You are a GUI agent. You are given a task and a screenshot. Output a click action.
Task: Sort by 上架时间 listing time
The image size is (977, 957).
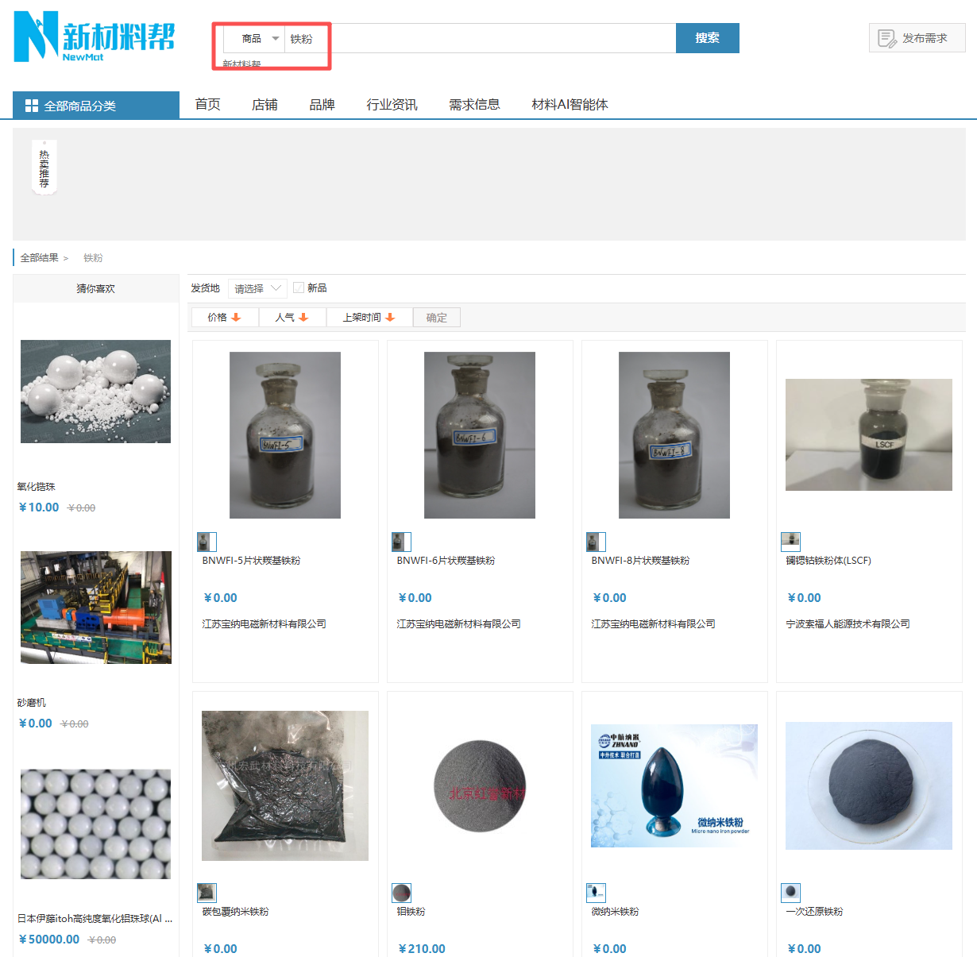pos(369,318)
